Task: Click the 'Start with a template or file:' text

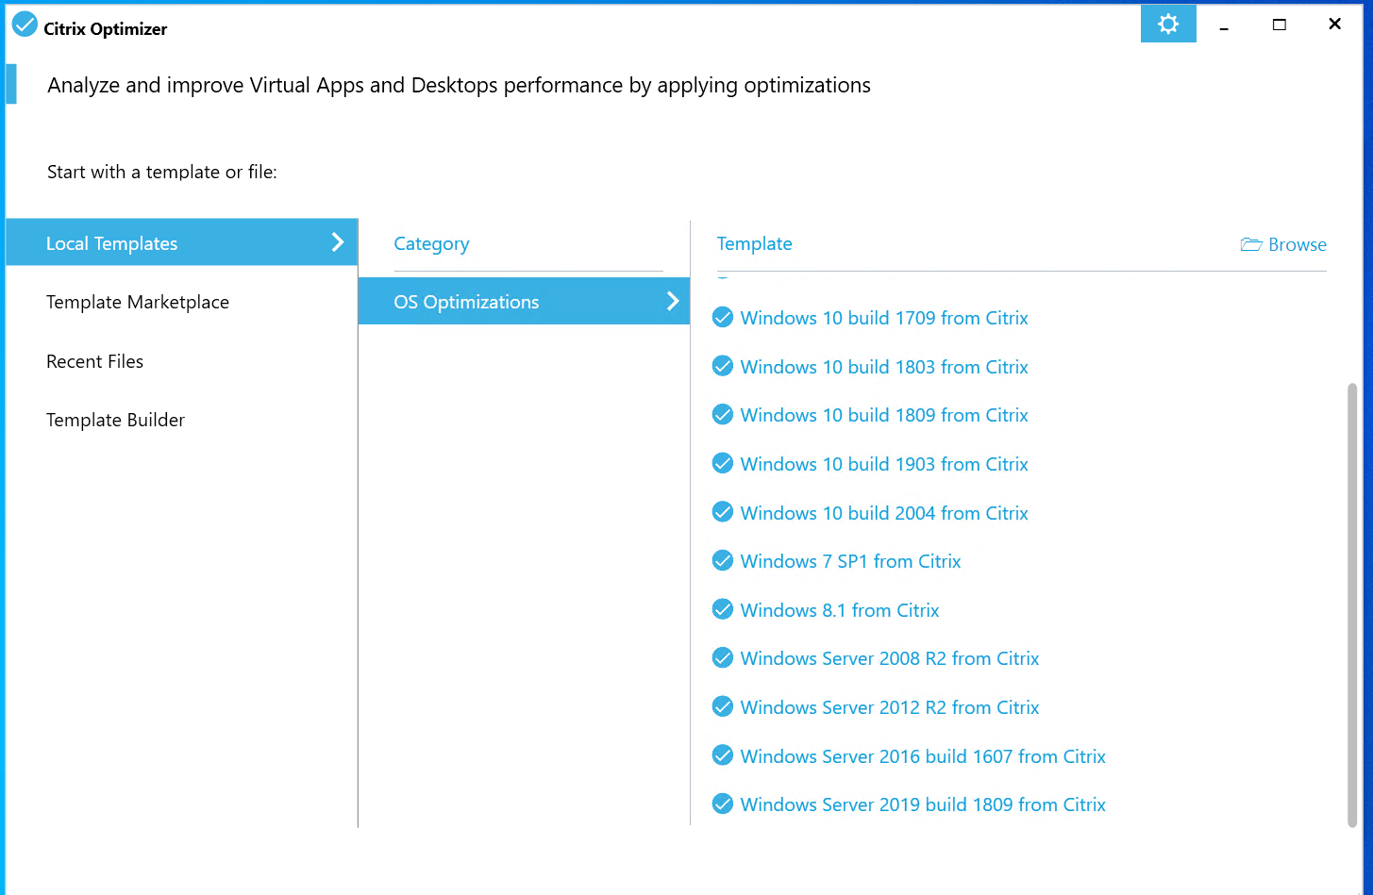Action: [x=162, y=172]
